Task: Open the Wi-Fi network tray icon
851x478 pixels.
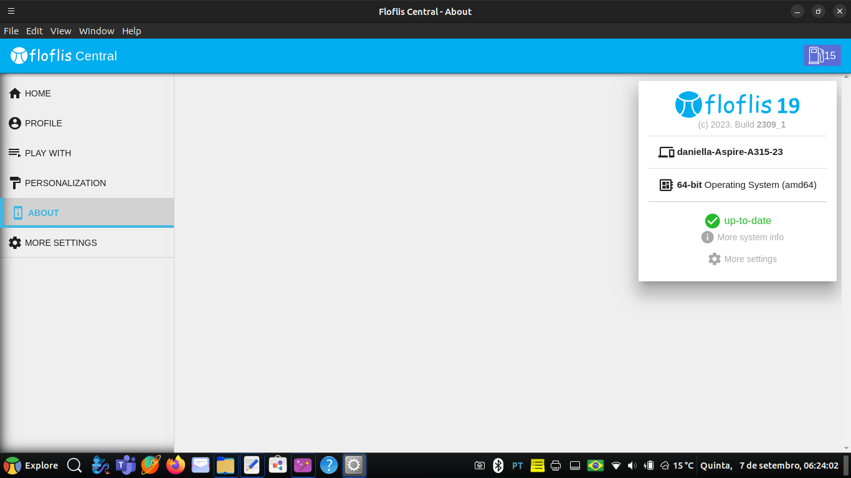Action: (x=616, y=466)
